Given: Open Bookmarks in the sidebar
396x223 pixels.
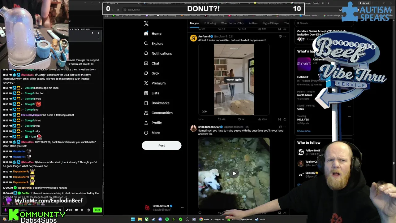Looking at the screenshot, I should [x=157, y=103].
